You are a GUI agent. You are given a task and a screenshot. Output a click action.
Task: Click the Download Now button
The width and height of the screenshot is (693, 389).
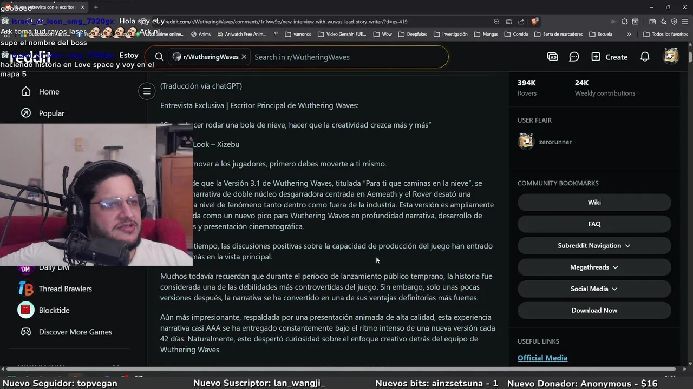tap(594, 310)
